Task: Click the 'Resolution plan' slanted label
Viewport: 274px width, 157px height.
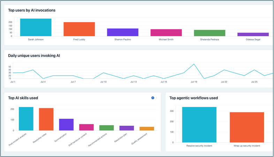Action: (x=121, y=138)
